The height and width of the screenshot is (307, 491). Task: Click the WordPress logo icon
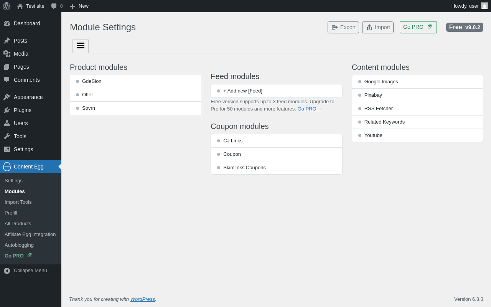pos(7,6)
